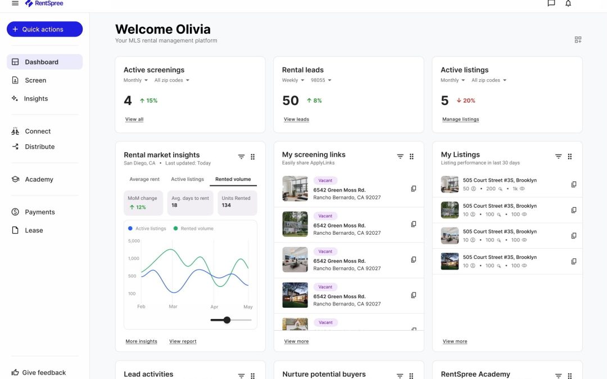Click the chart range slider handle

tap(227, 320)
